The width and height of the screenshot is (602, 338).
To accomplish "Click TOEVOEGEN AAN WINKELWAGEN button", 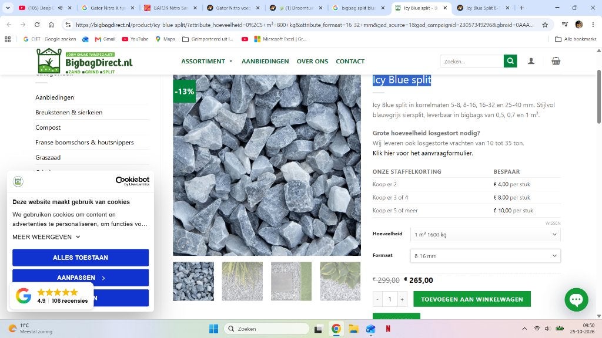I will (x=472, y=299).
